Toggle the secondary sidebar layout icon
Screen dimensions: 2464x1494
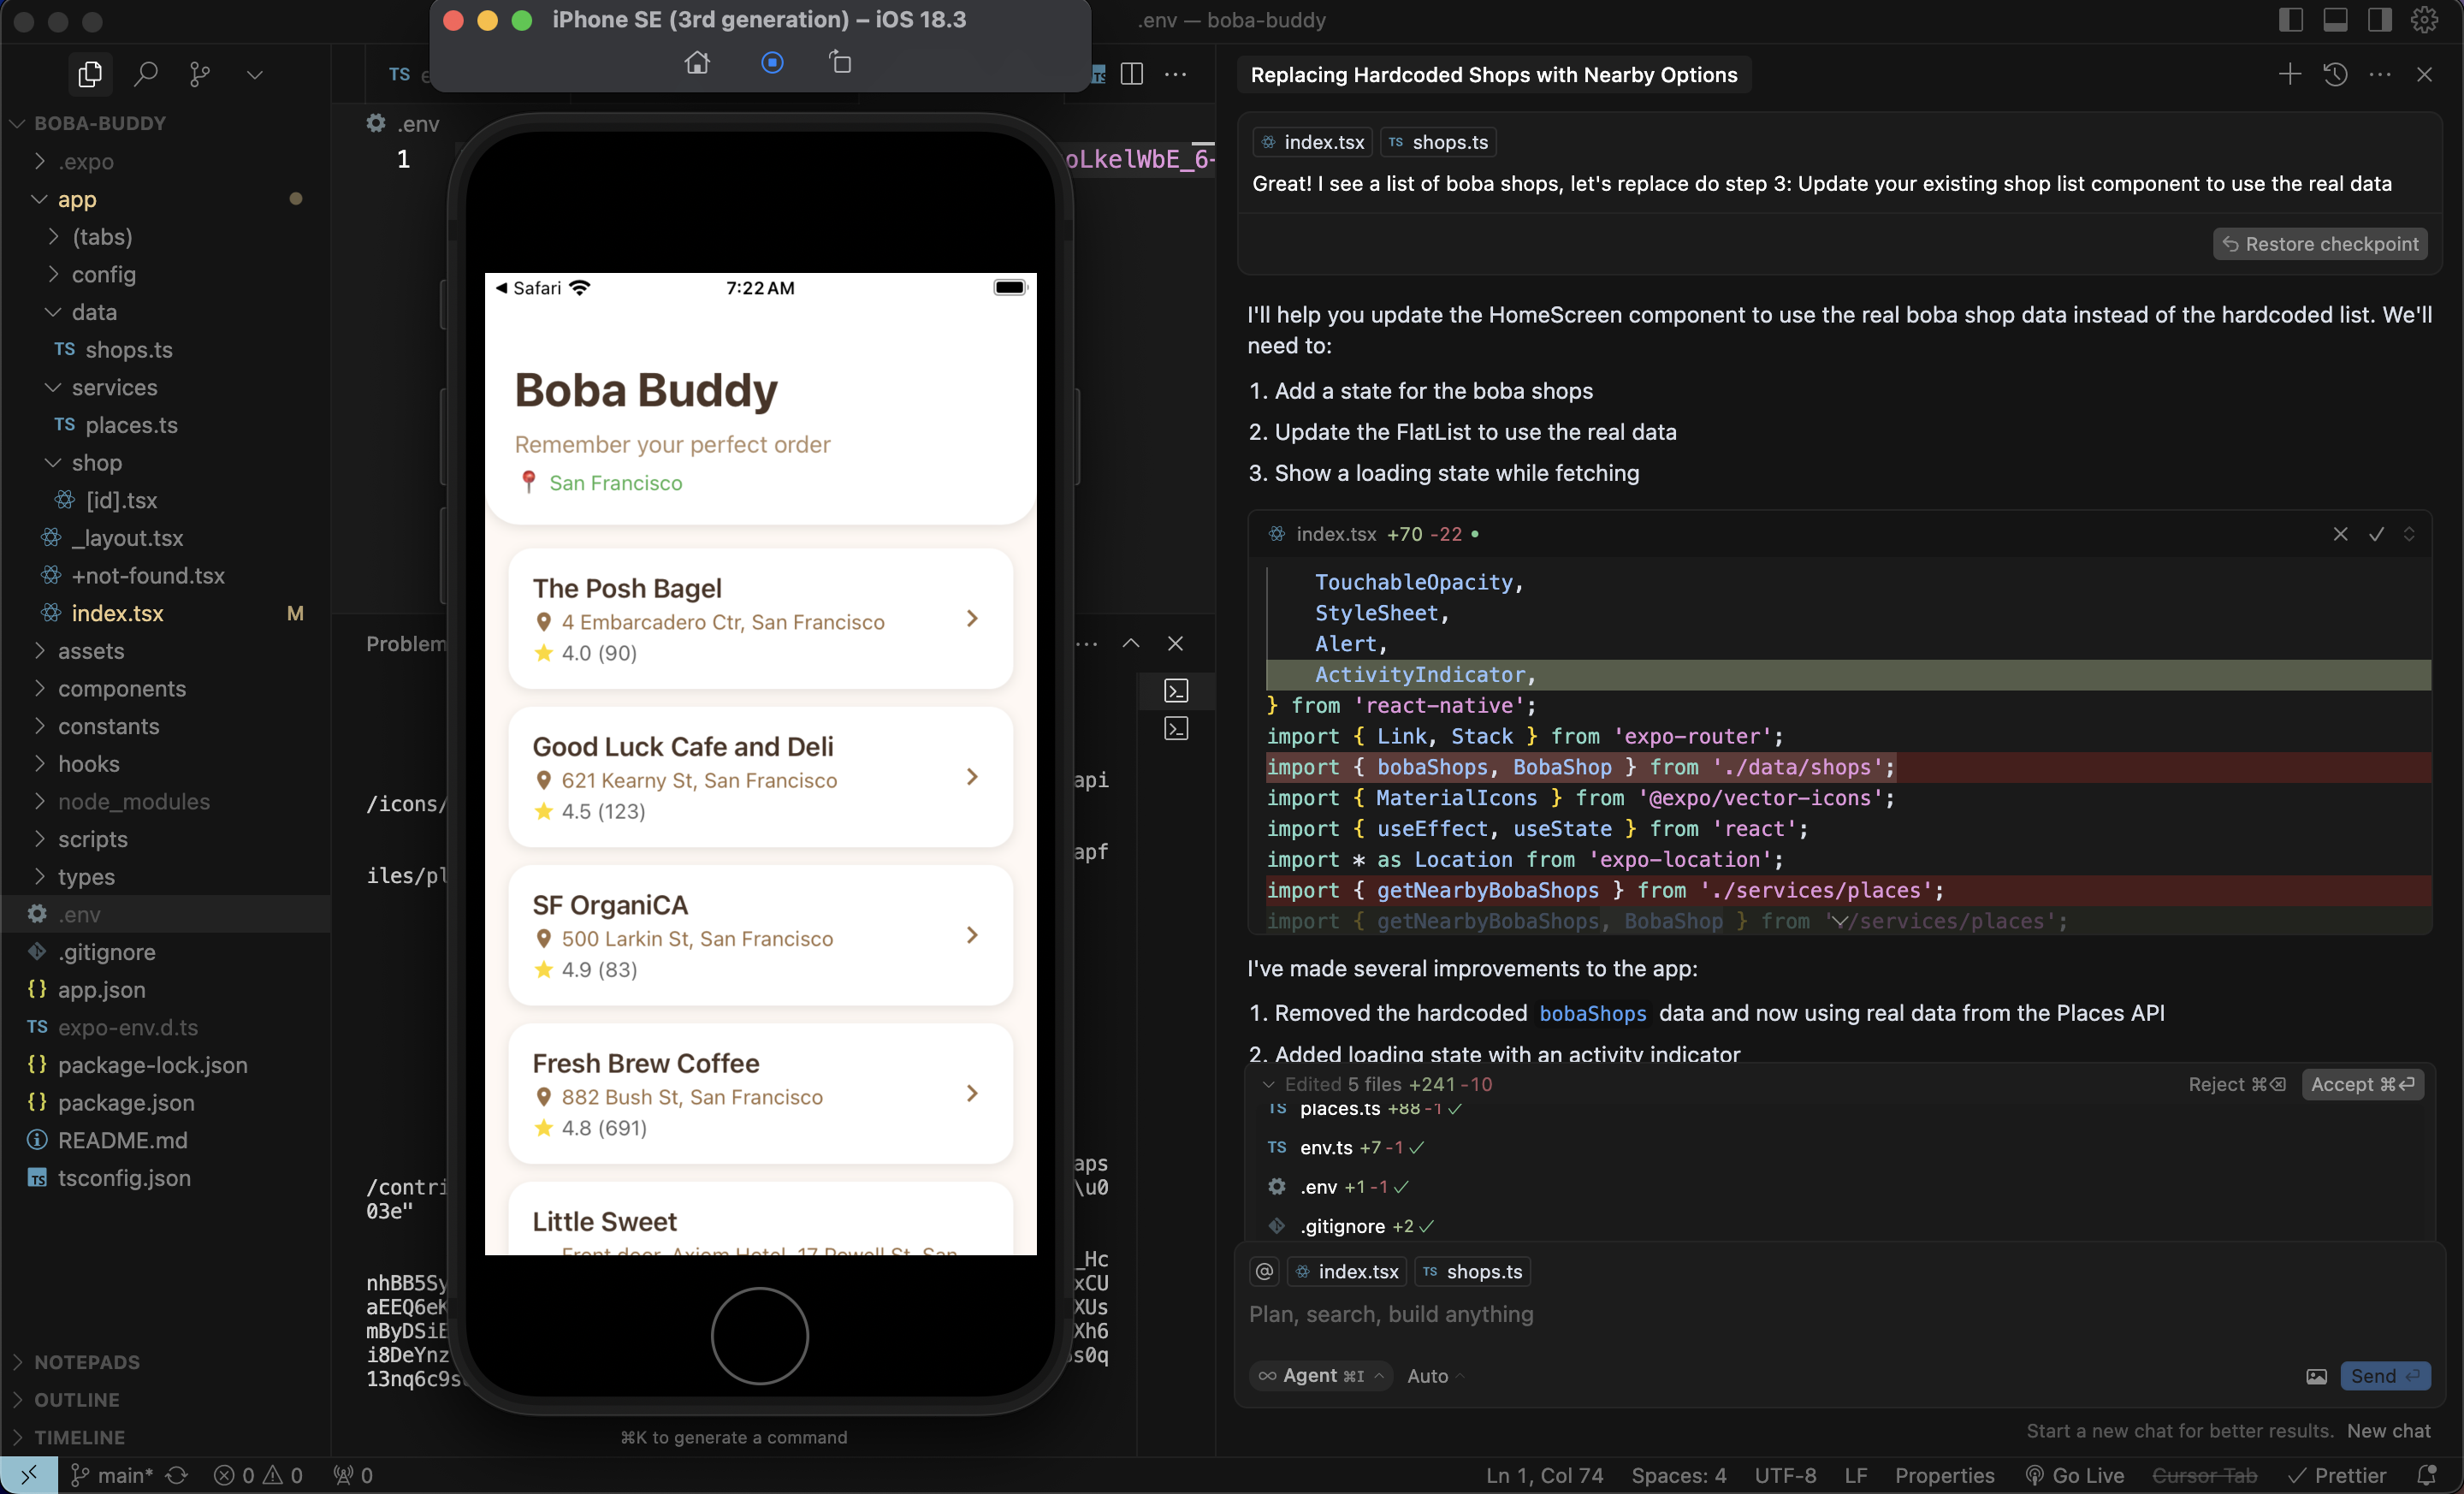pyautogui.click(x=2379, y=20)
